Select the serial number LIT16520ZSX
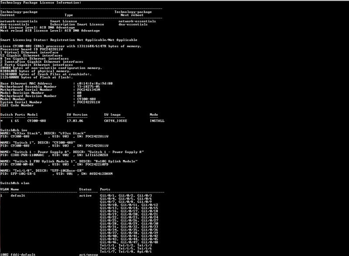Viewport: 349px width, 256px height. pyautogui.click(x=97, y=155)
